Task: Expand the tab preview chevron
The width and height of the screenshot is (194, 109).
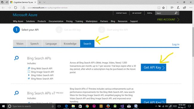Action: click(44, 2)
